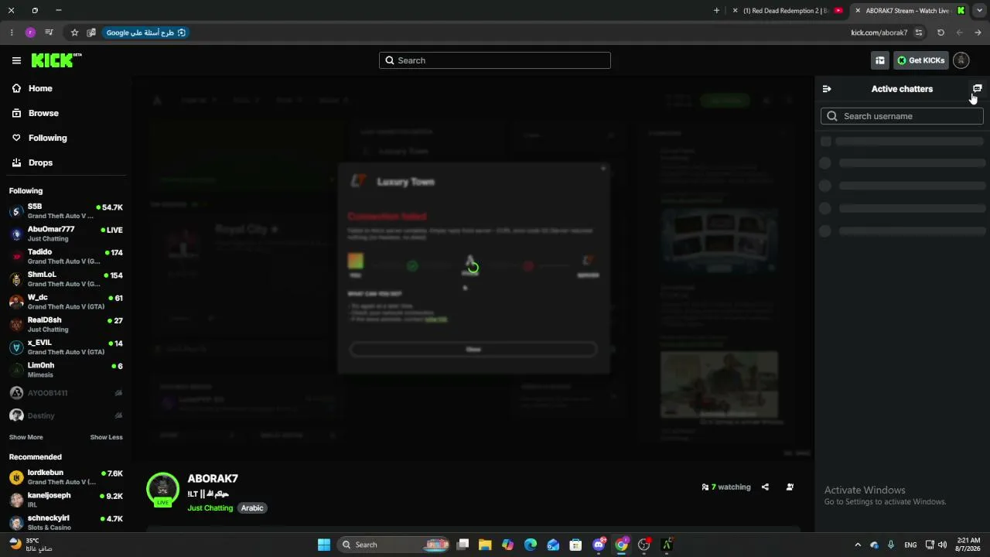990x557 pixels.
Task: Close the Red Dead Redemption 2 tab
Action: [x=736, y=11]
